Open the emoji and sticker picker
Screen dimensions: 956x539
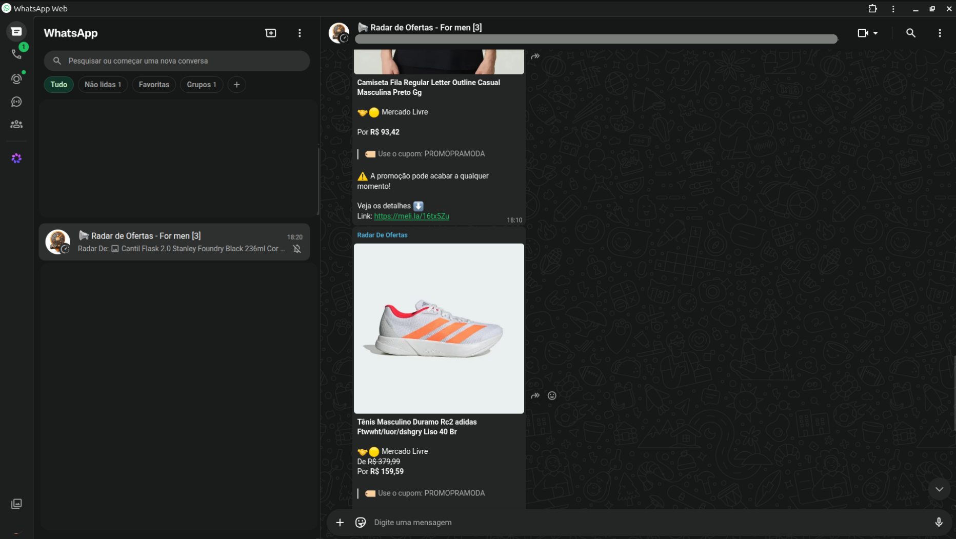click(361, 522)
